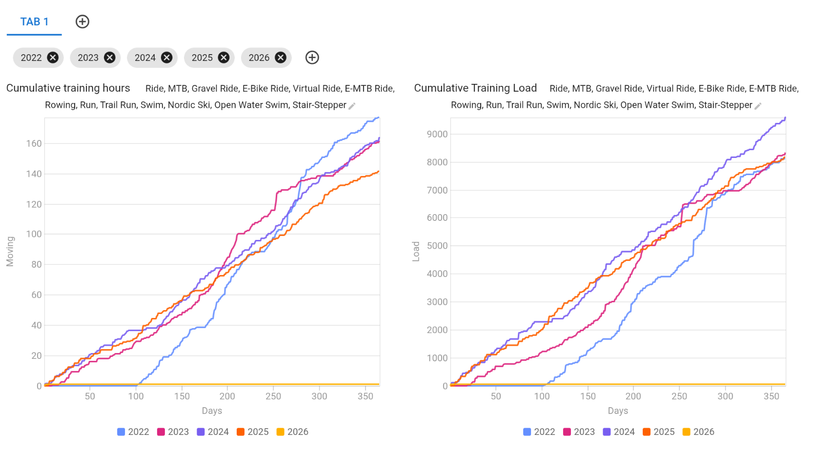The width and height of the screenshot is (814, 452).
Task: Remove the 2023 year chip
Action: click(110, 58)
